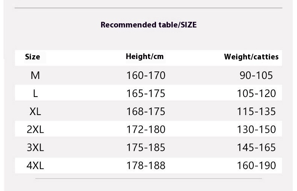Viewport: 297px width, 191px height.
Task: Click the 165-175 height value
Action: pos(146,93)
